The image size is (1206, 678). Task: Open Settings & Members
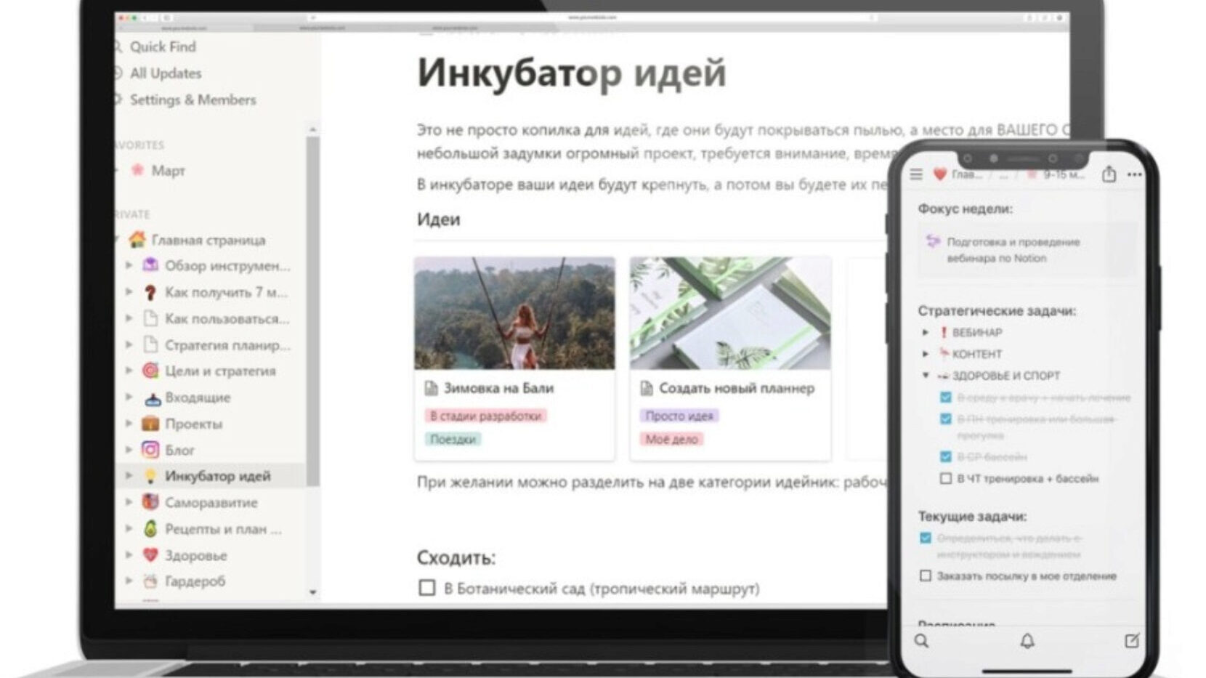[193, 100]
